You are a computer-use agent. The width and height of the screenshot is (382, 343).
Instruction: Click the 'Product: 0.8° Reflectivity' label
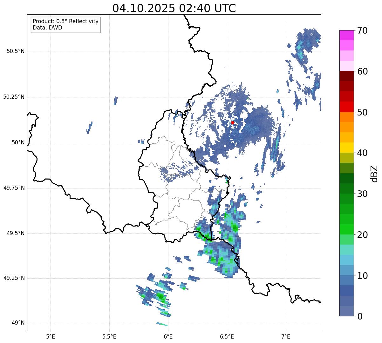pyautogui.click(x=66, y=21)
